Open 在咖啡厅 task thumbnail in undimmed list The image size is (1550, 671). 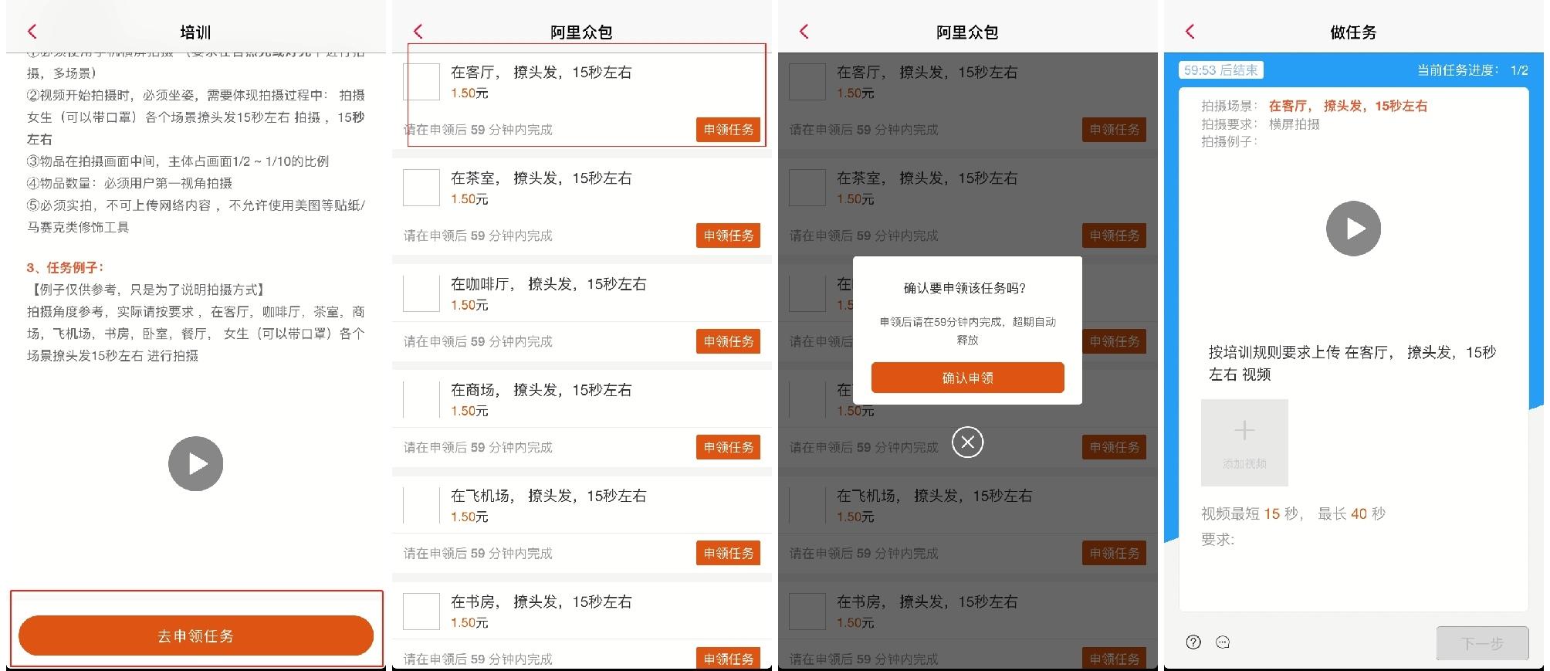(x=421, y=293)
